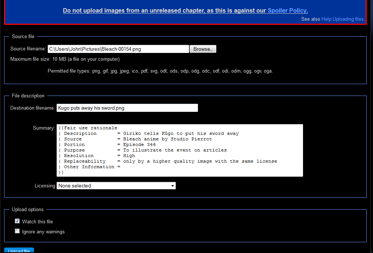Click the 'Episode 346' line in Summary
Screen dimensions: 373x253
[x=107, y=144]
